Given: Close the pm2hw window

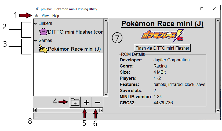Looking at the screenshot, I should [x=214, y=9].
